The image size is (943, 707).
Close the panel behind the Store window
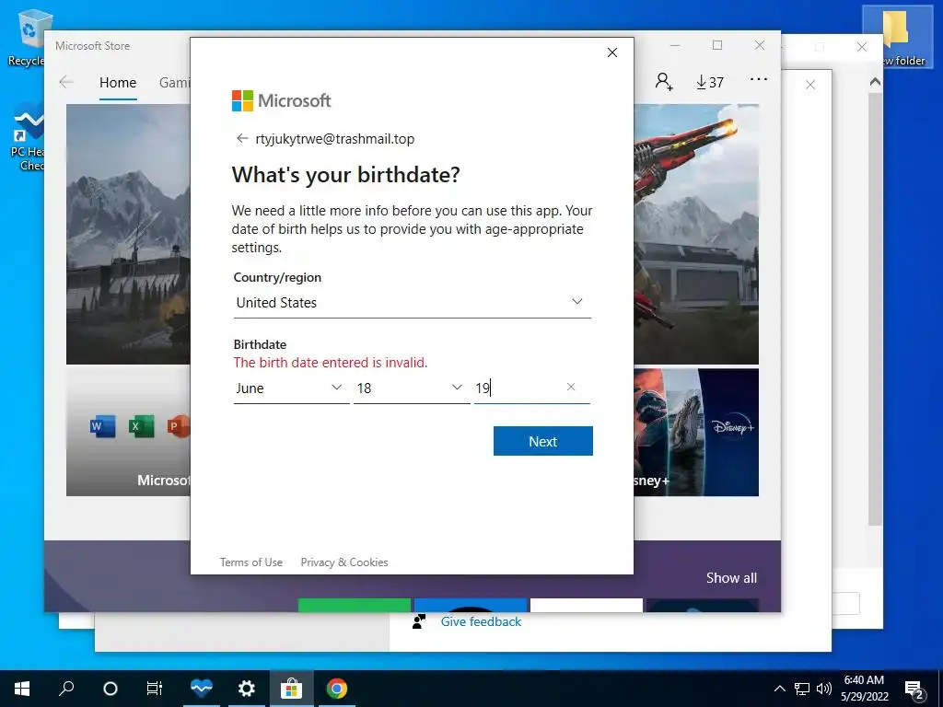click(810, 85)
